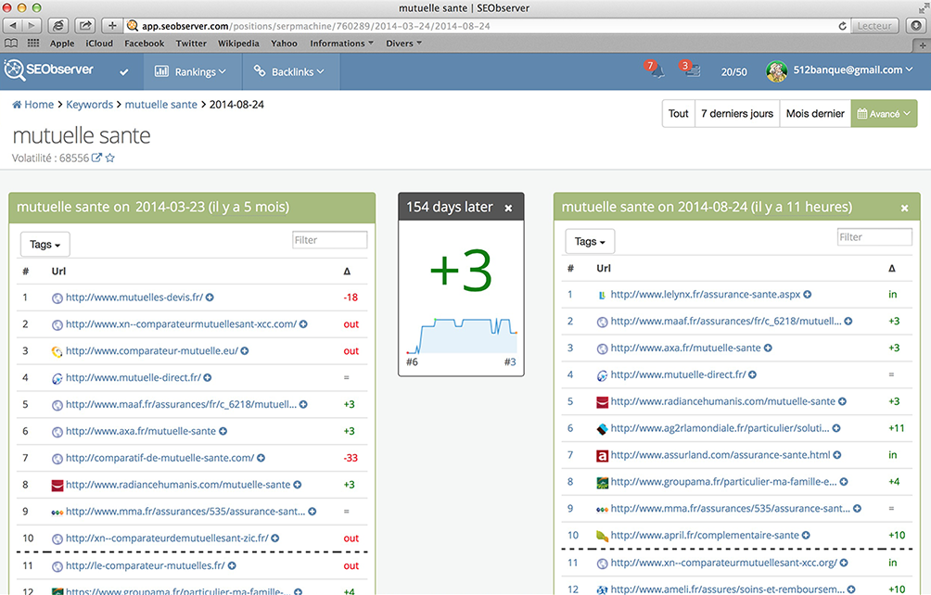Screen dimensions: 931x595
Task: Open www.axa.fr/mutuelle-sante link in right panel
Action: click(685, 348)
